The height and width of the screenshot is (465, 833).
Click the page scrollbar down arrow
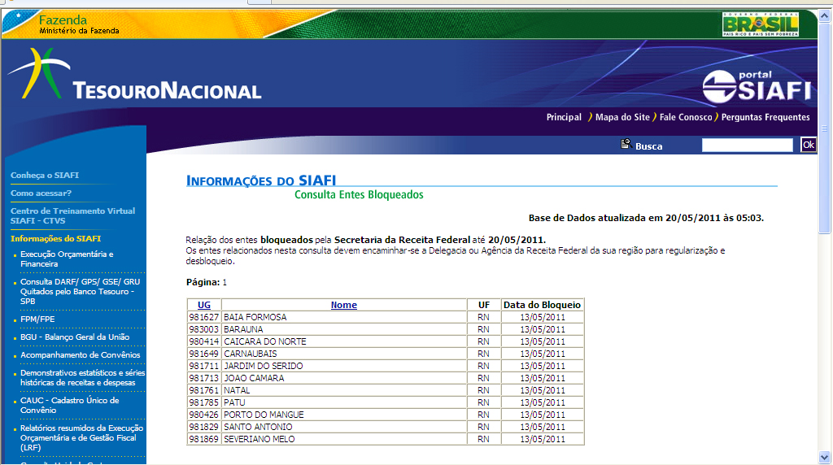pyautogui.click(x=825, y=457)
